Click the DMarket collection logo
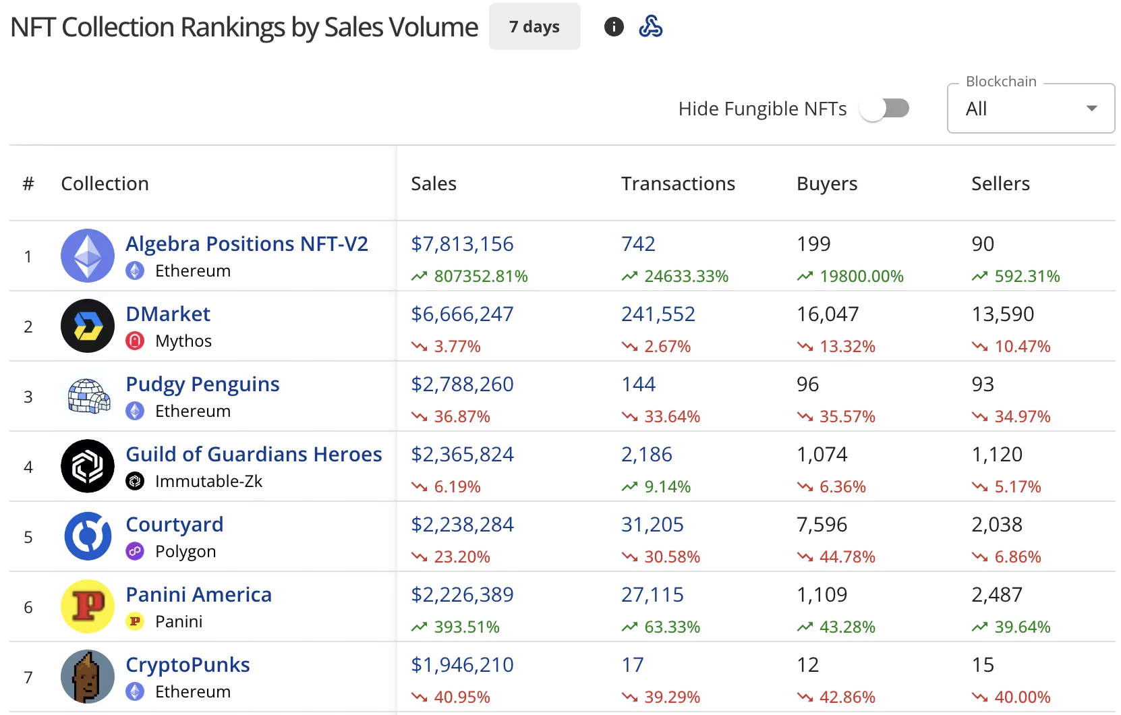 click(x=87, y=326)
